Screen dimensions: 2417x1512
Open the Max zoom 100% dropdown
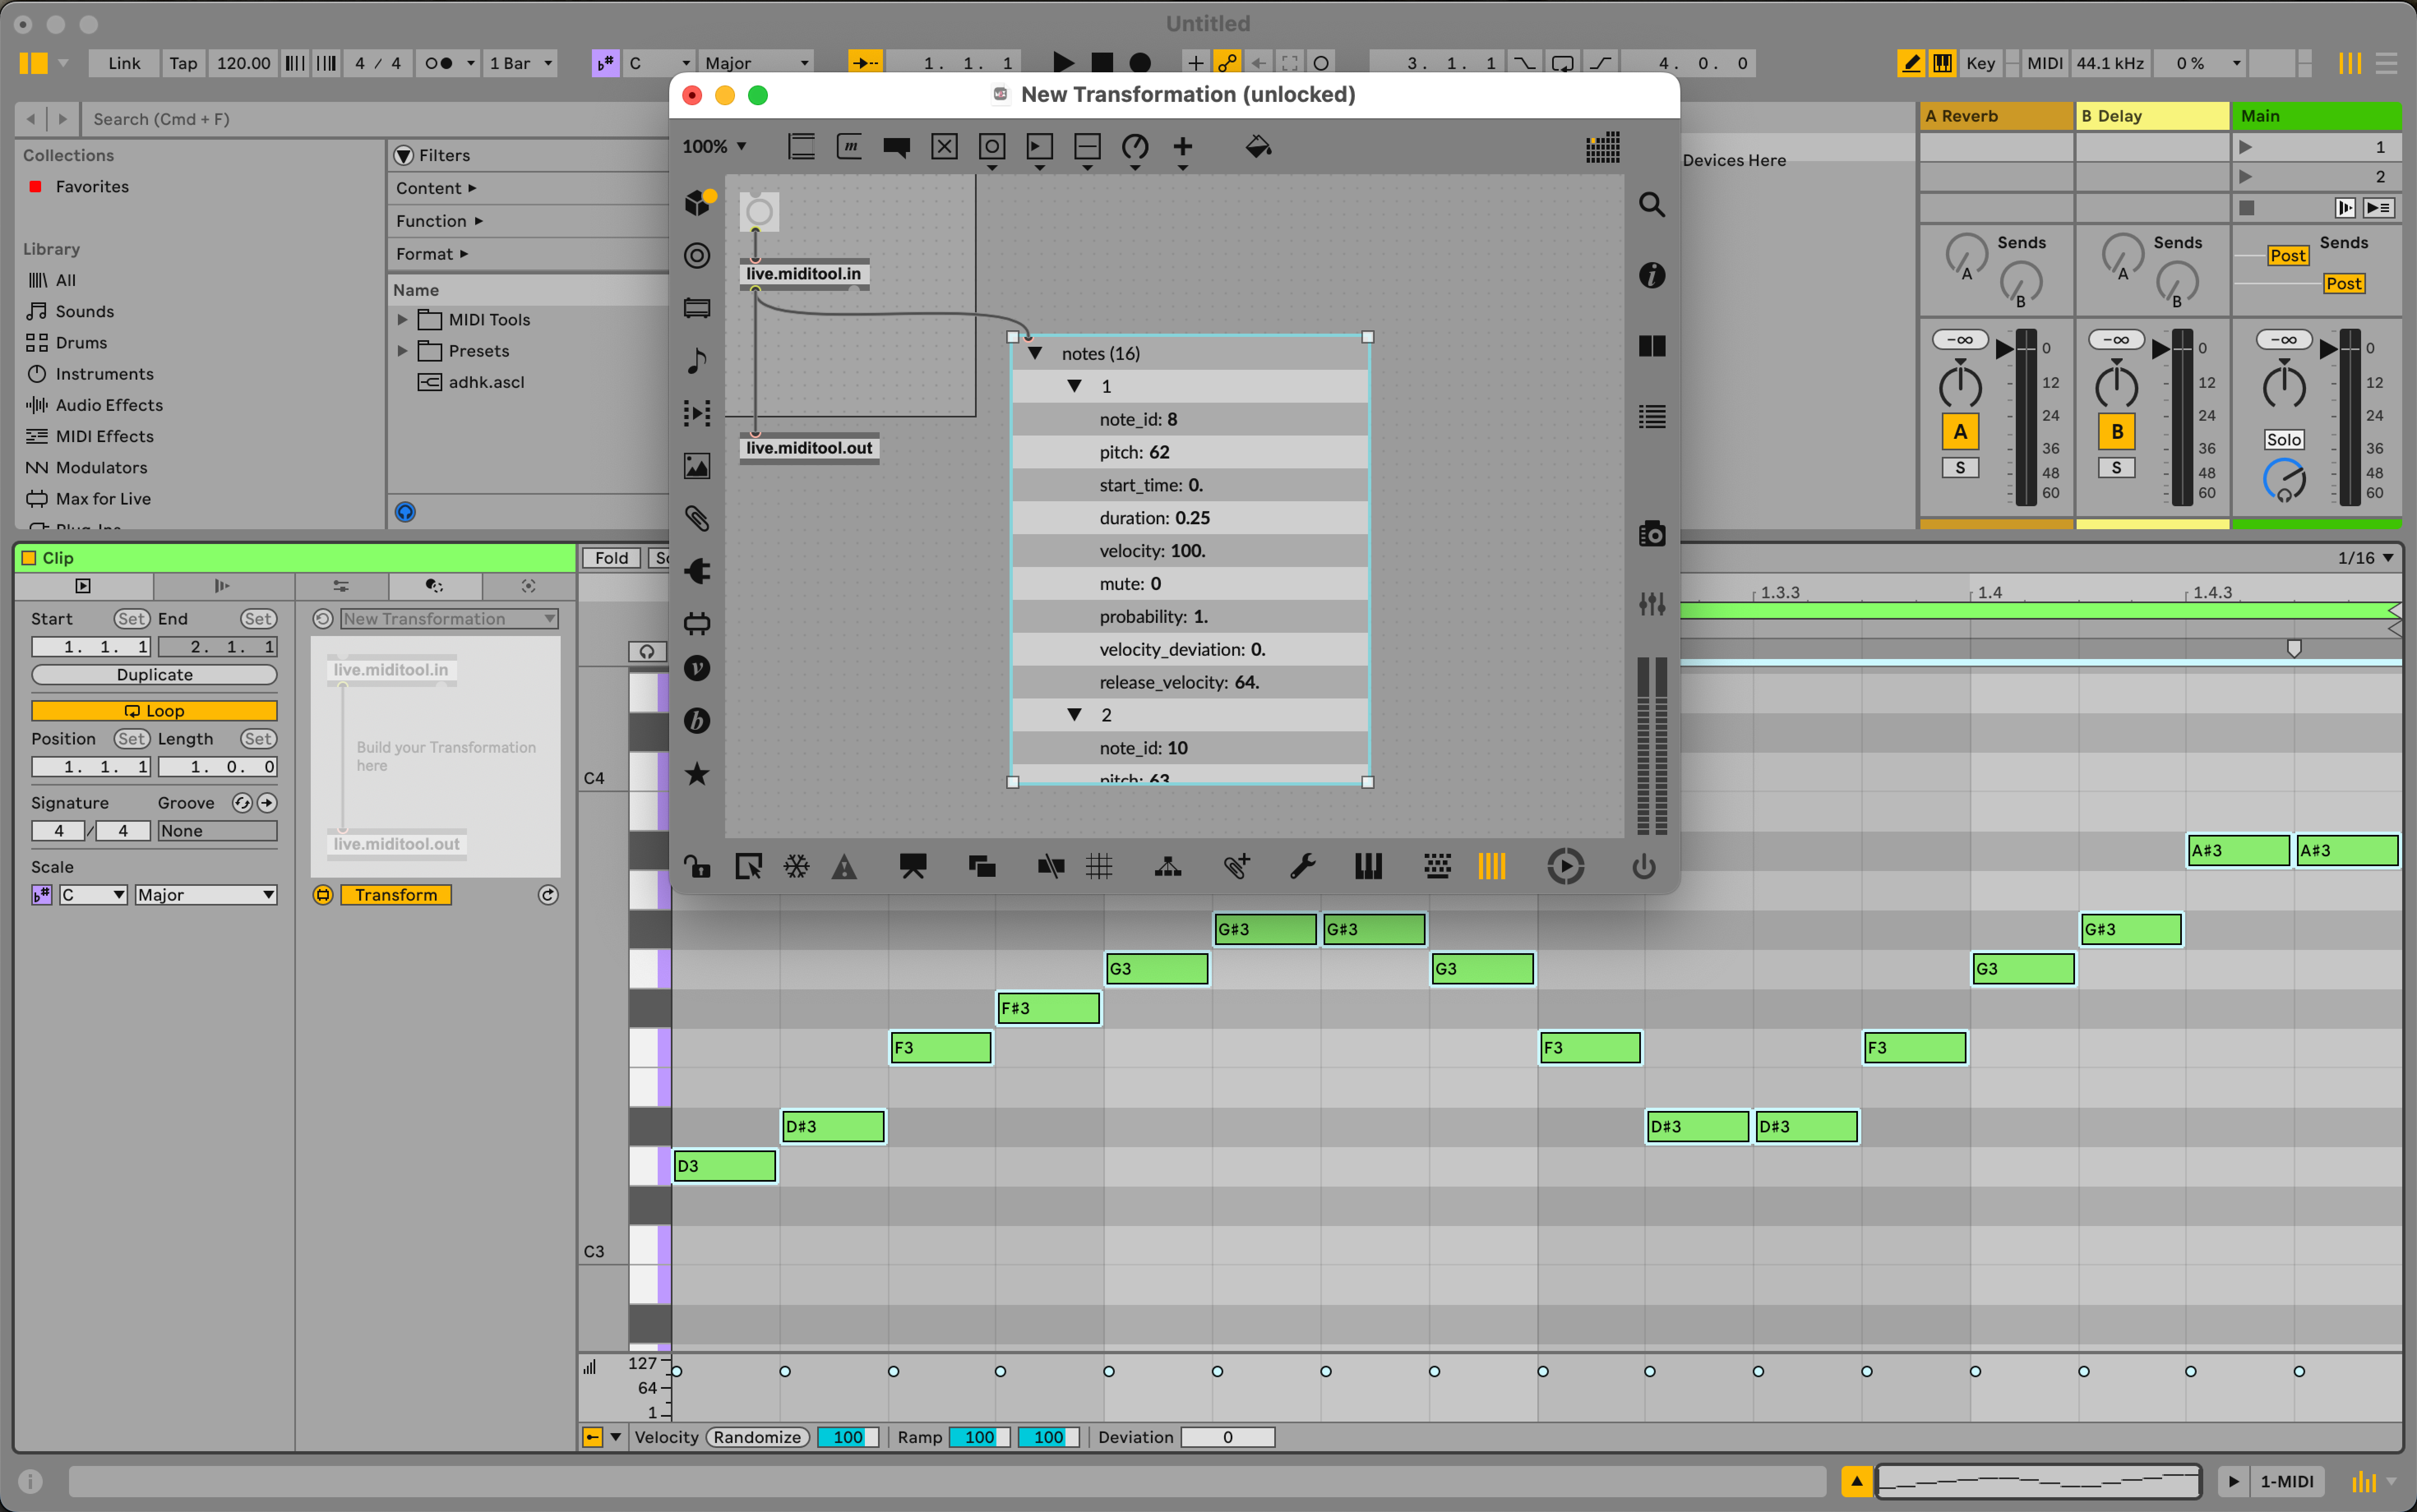(714, 147)
